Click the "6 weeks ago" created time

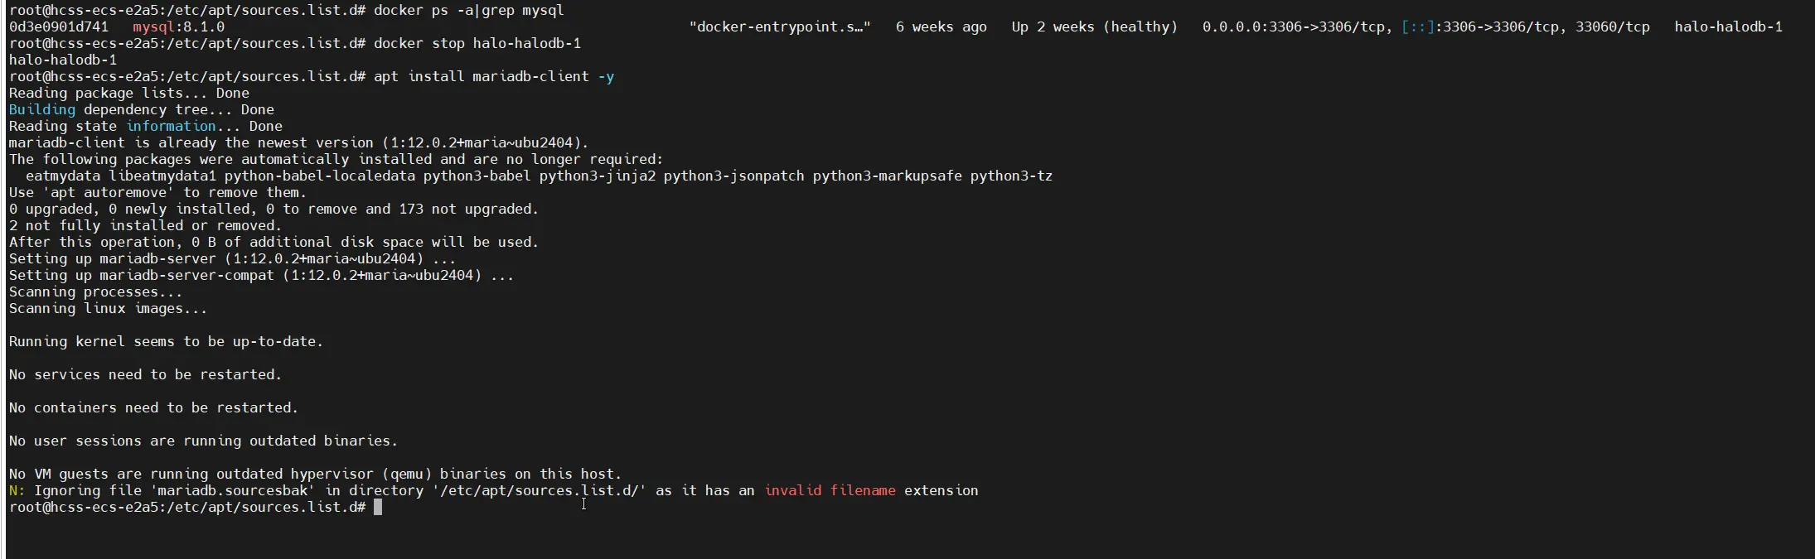(941, 27)
